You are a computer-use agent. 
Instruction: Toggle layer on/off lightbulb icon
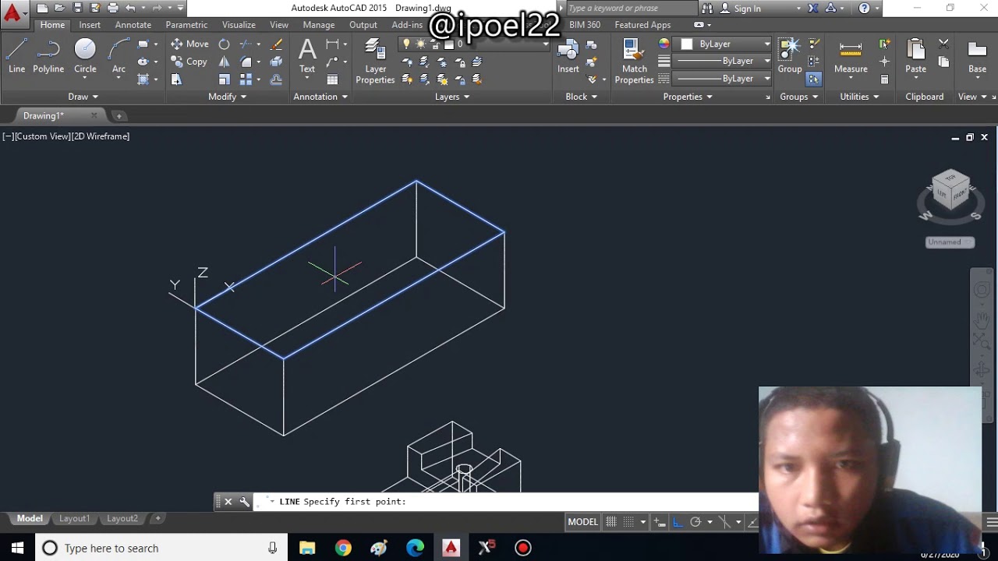pyautogui.click(x=406, y=44)
